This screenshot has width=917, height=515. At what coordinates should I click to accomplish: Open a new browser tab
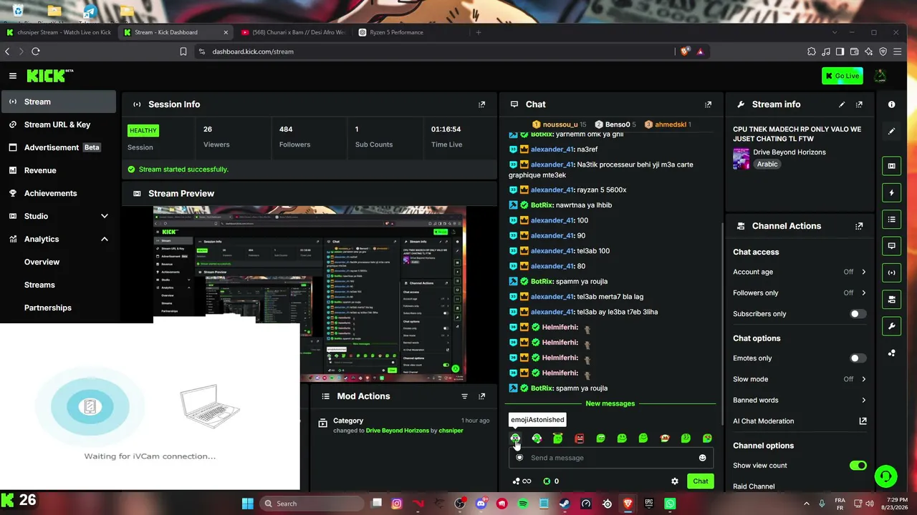pyautogui.click(x=479, y=32)
